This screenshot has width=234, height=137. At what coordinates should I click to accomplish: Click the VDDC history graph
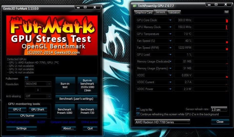(x=211, y=75)
